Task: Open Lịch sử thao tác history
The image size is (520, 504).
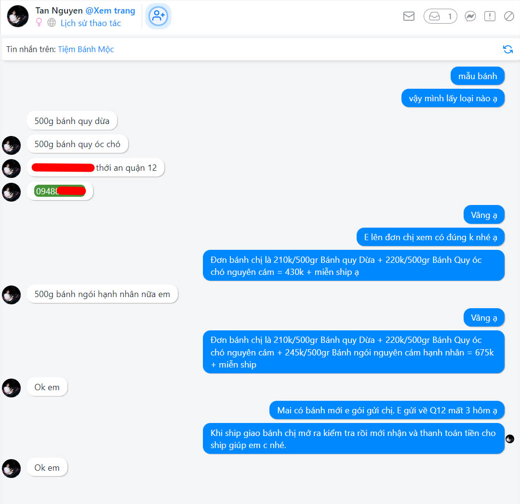Action: [91, 23]
